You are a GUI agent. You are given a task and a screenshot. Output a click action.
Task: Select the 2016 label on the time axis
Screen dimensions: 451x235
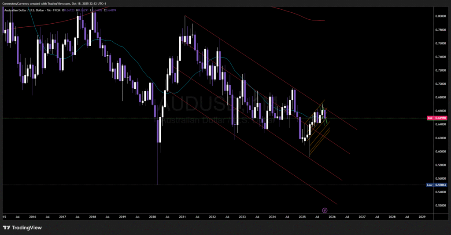32,217
